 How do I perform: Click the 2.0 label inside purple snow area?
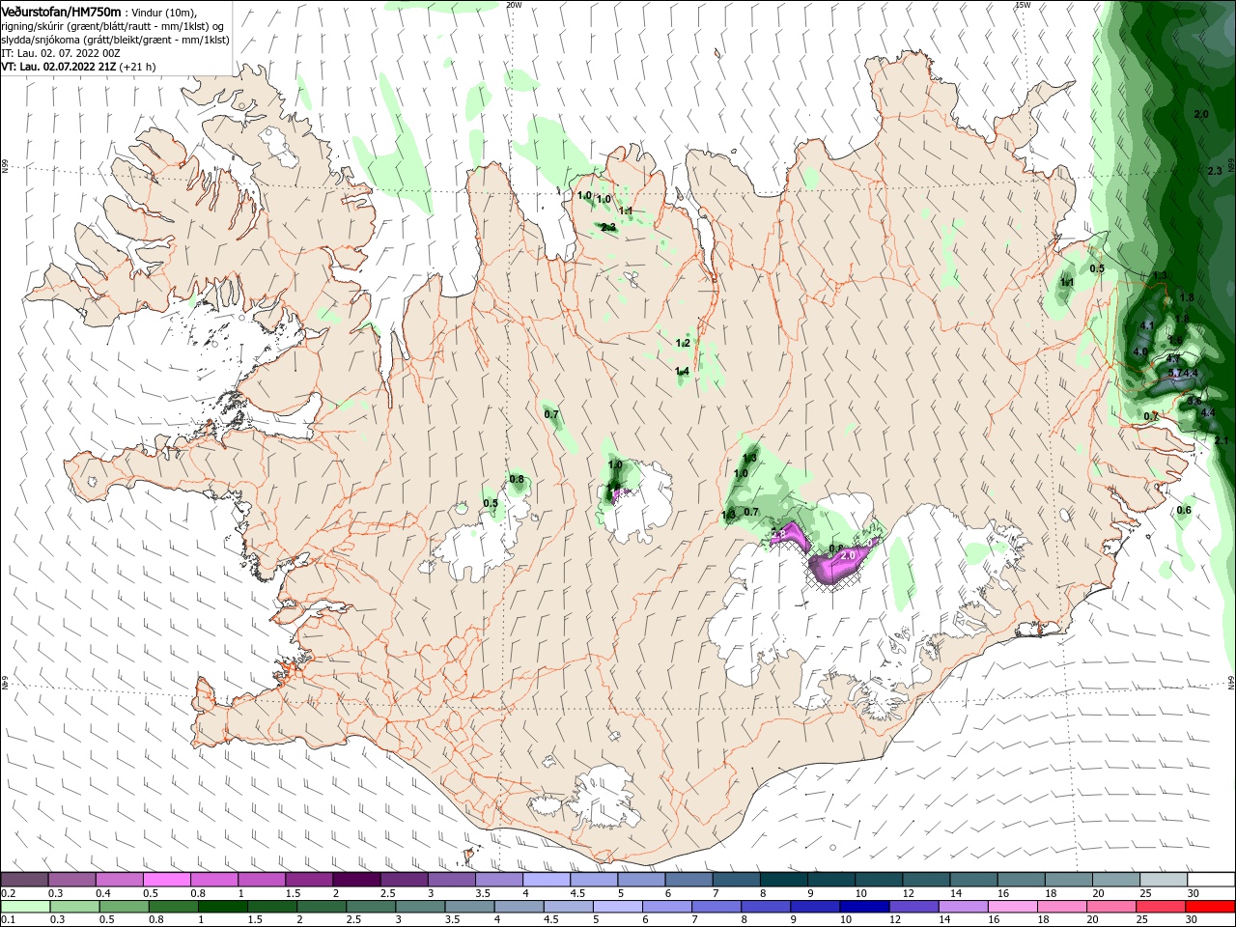click(849, 556)
